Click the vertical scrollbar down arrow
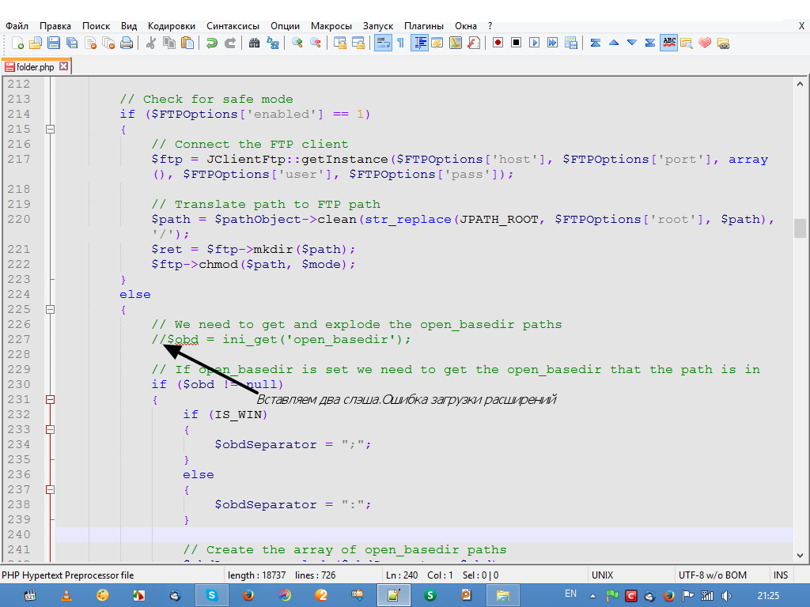Screen dimensions: 810x607 [801, 555]
